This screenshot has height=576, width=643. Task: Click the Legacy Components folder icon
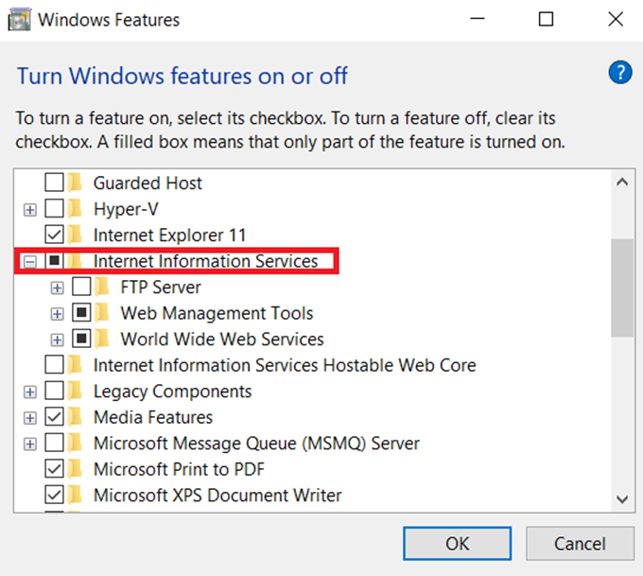click(x=75, y=391)
